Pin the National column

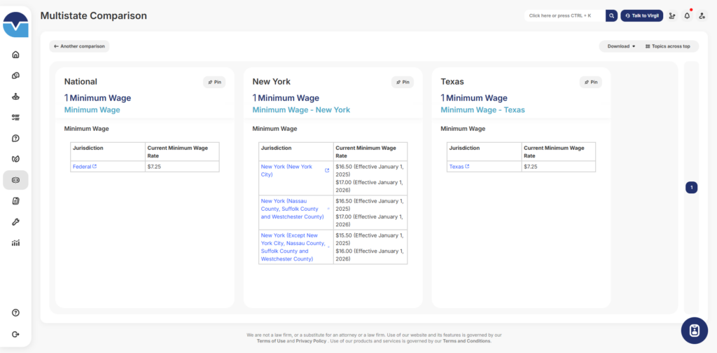(214, 82)
